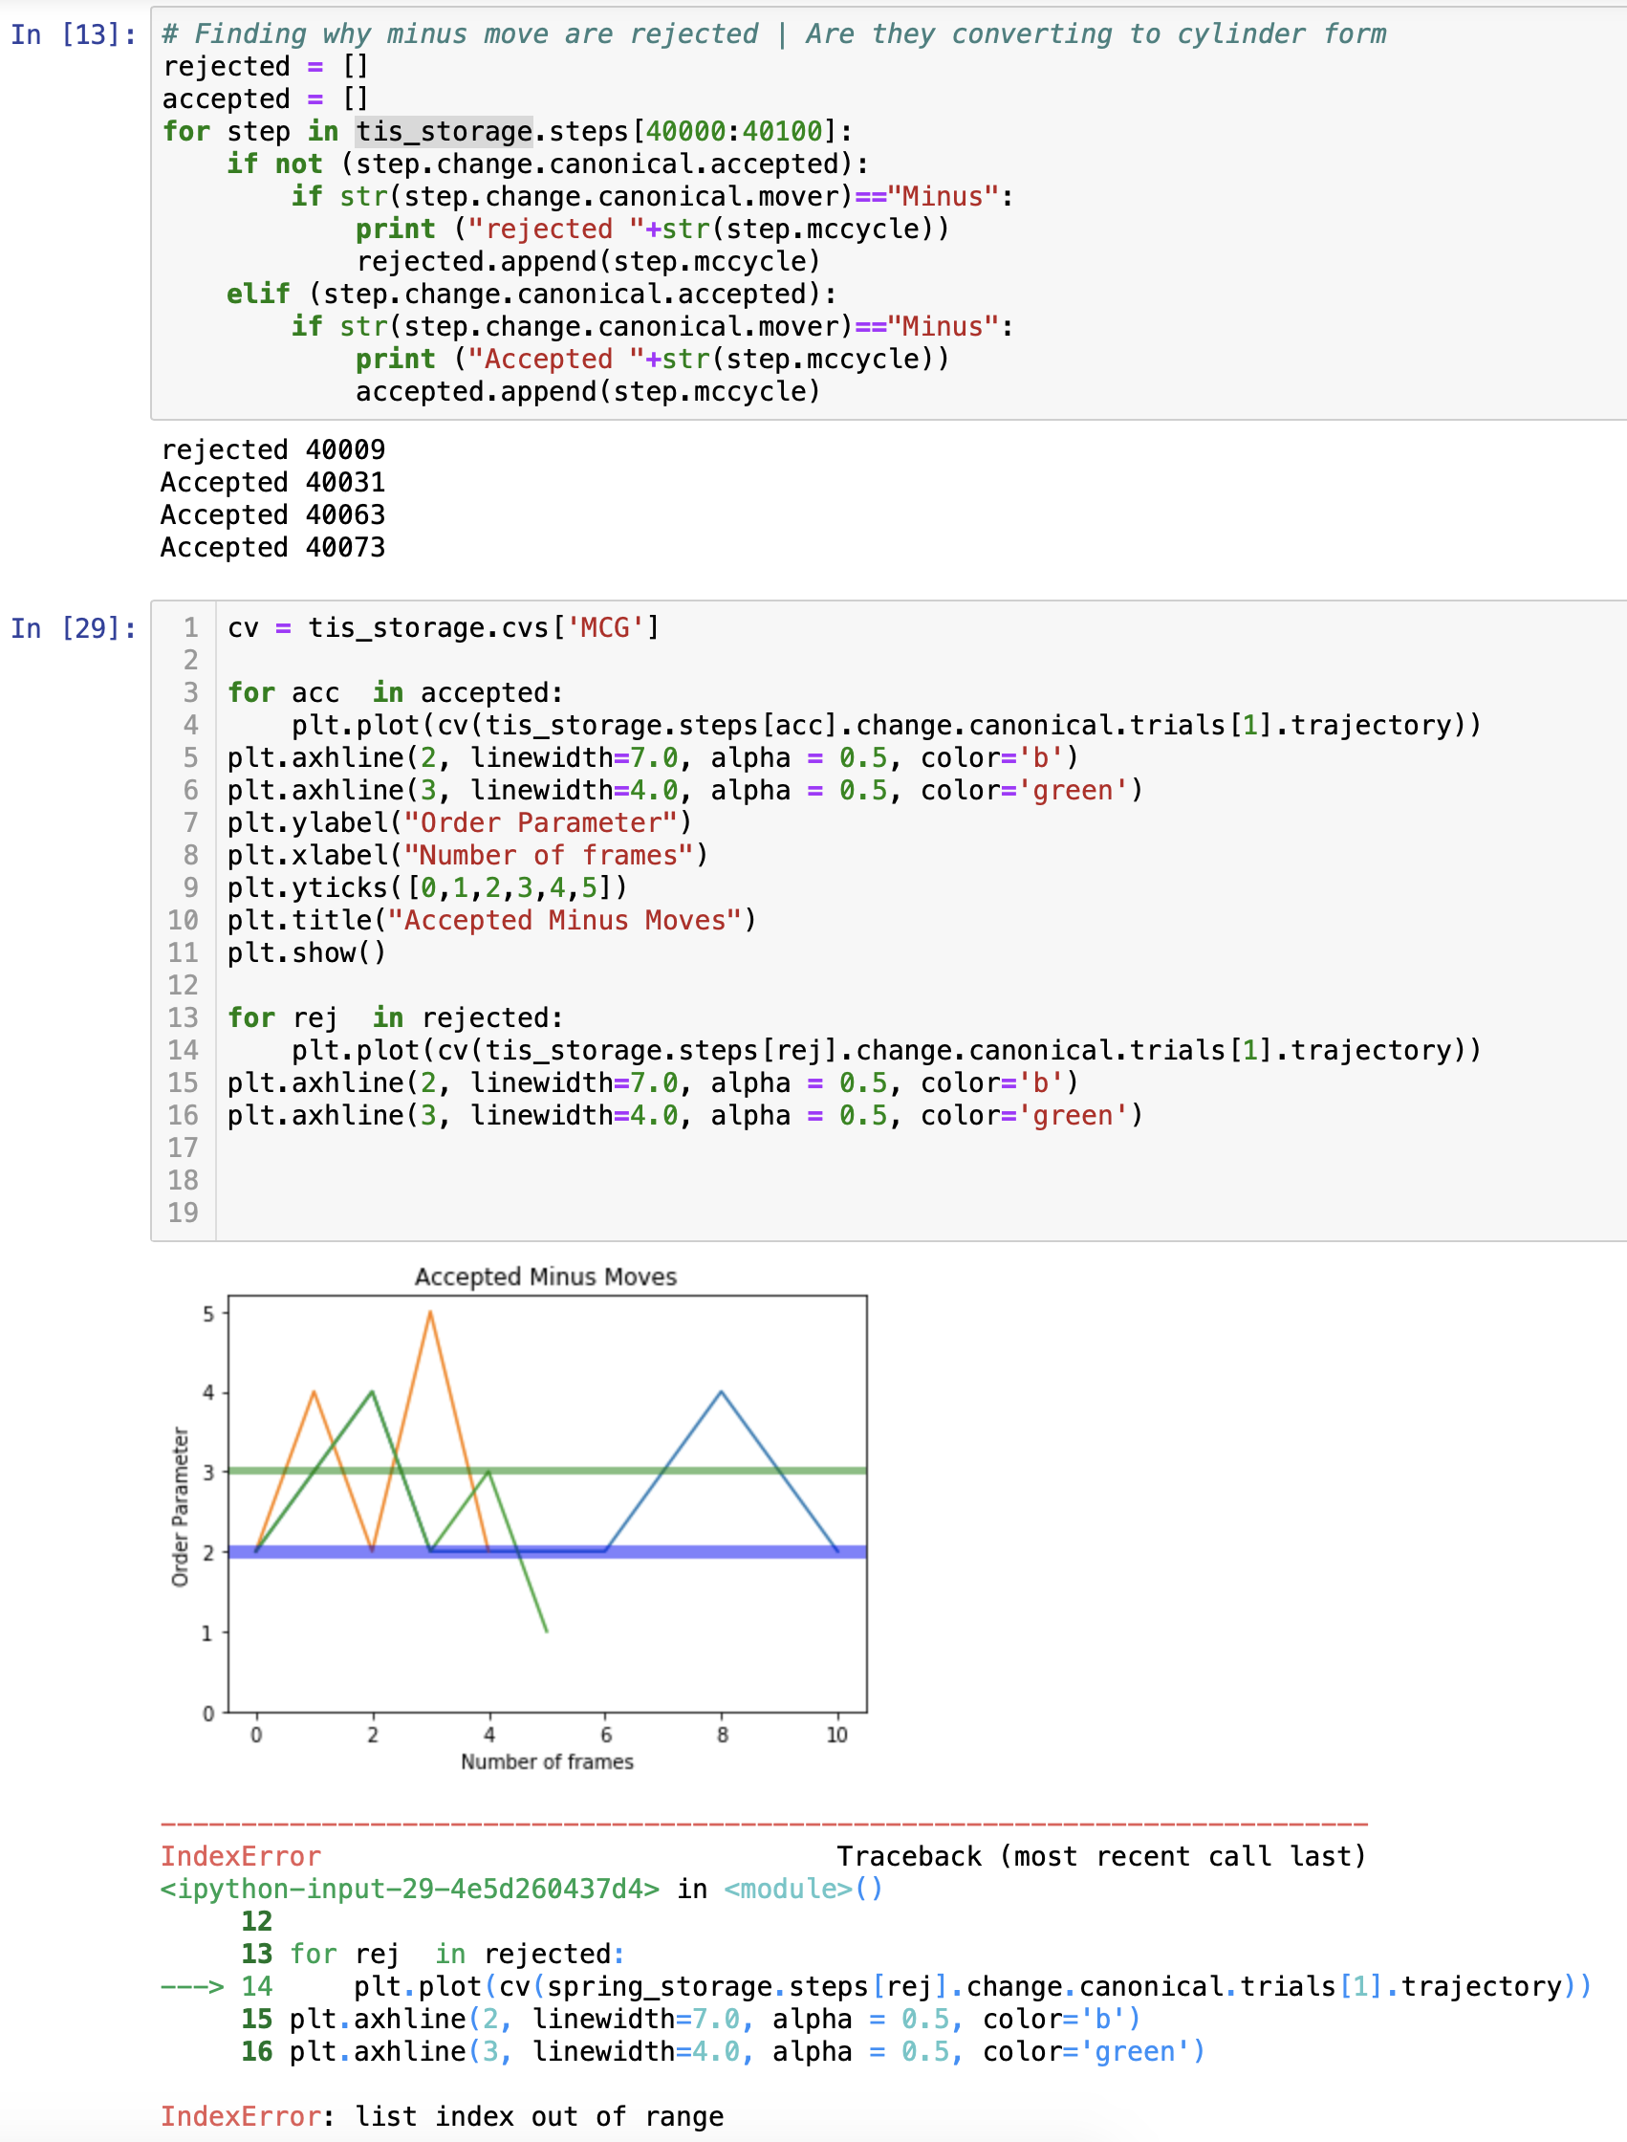
Task: Click the In [13]: execution prompt
Action: (x=73, y=34)
